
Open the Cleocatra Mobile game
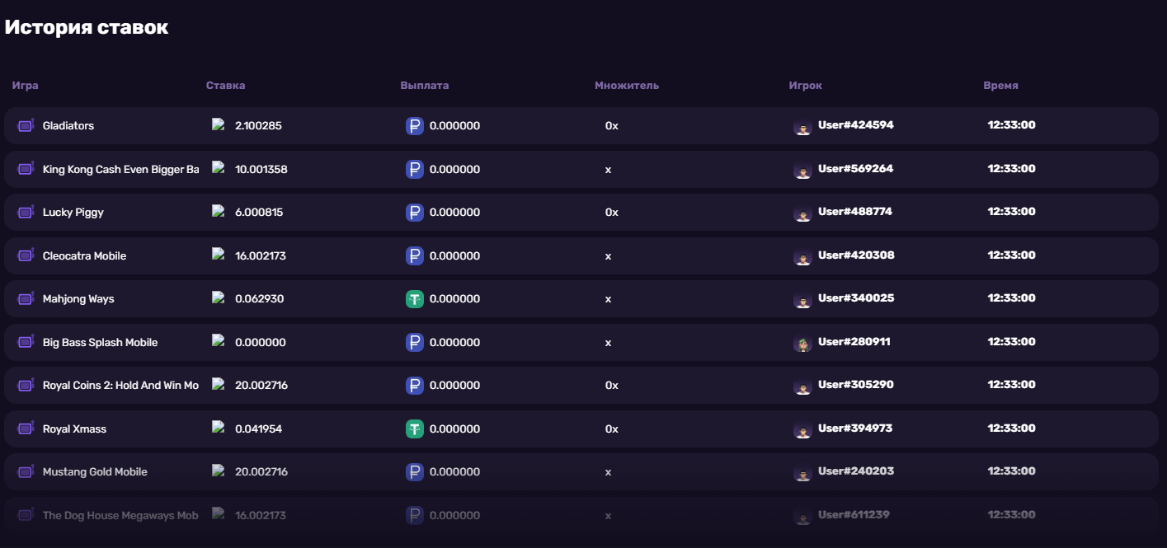[x=84, y=255]
